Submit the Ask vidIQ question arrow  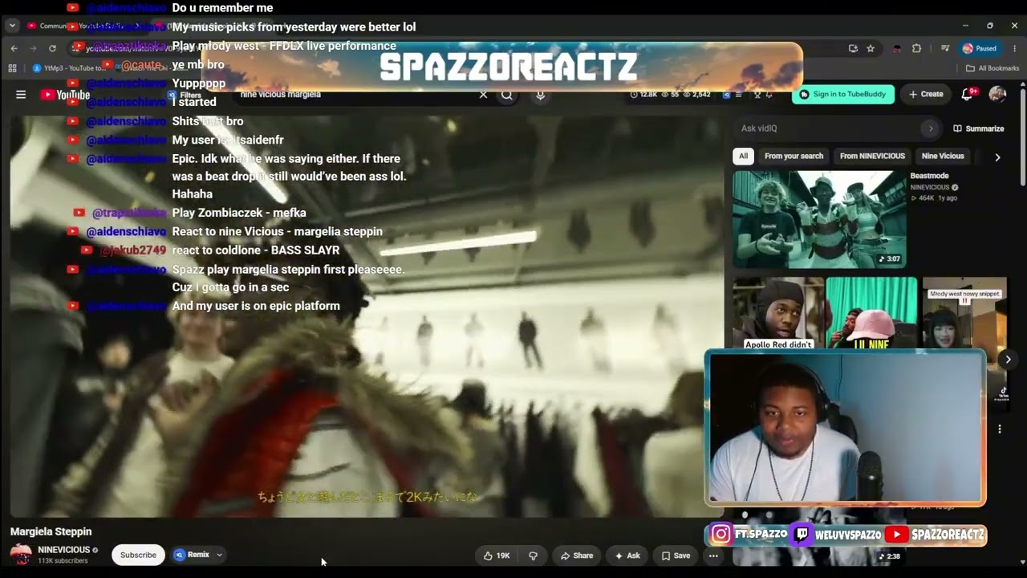[x=931, y=128]
